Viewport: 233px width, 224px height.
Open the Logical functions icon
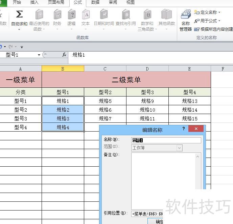click(71, 15)
